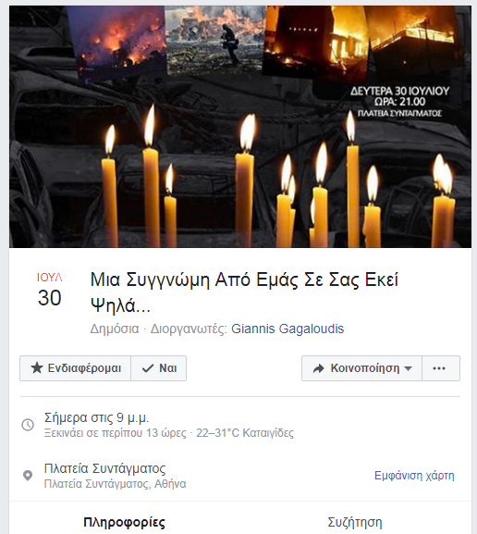Expand the Κοινοποίηση dropdown arrow

[409, 368]
